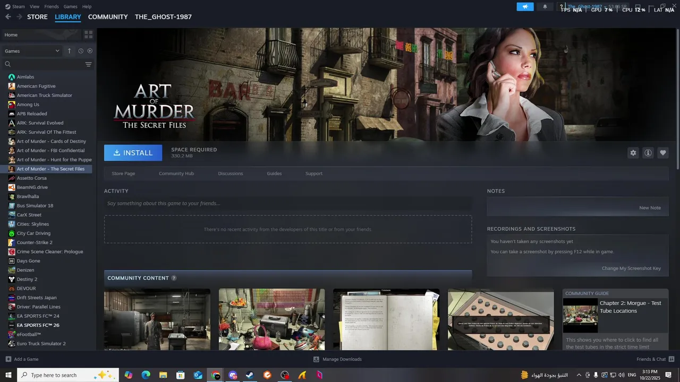Open File Explorer from taskbar
680x382 pixels.
163,375
